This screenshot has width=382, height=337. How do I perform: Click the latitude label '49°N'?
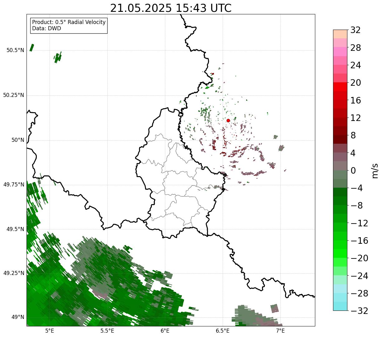coord(18,317)
